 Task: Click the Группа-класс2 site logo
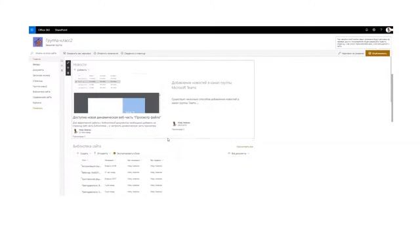38,42
